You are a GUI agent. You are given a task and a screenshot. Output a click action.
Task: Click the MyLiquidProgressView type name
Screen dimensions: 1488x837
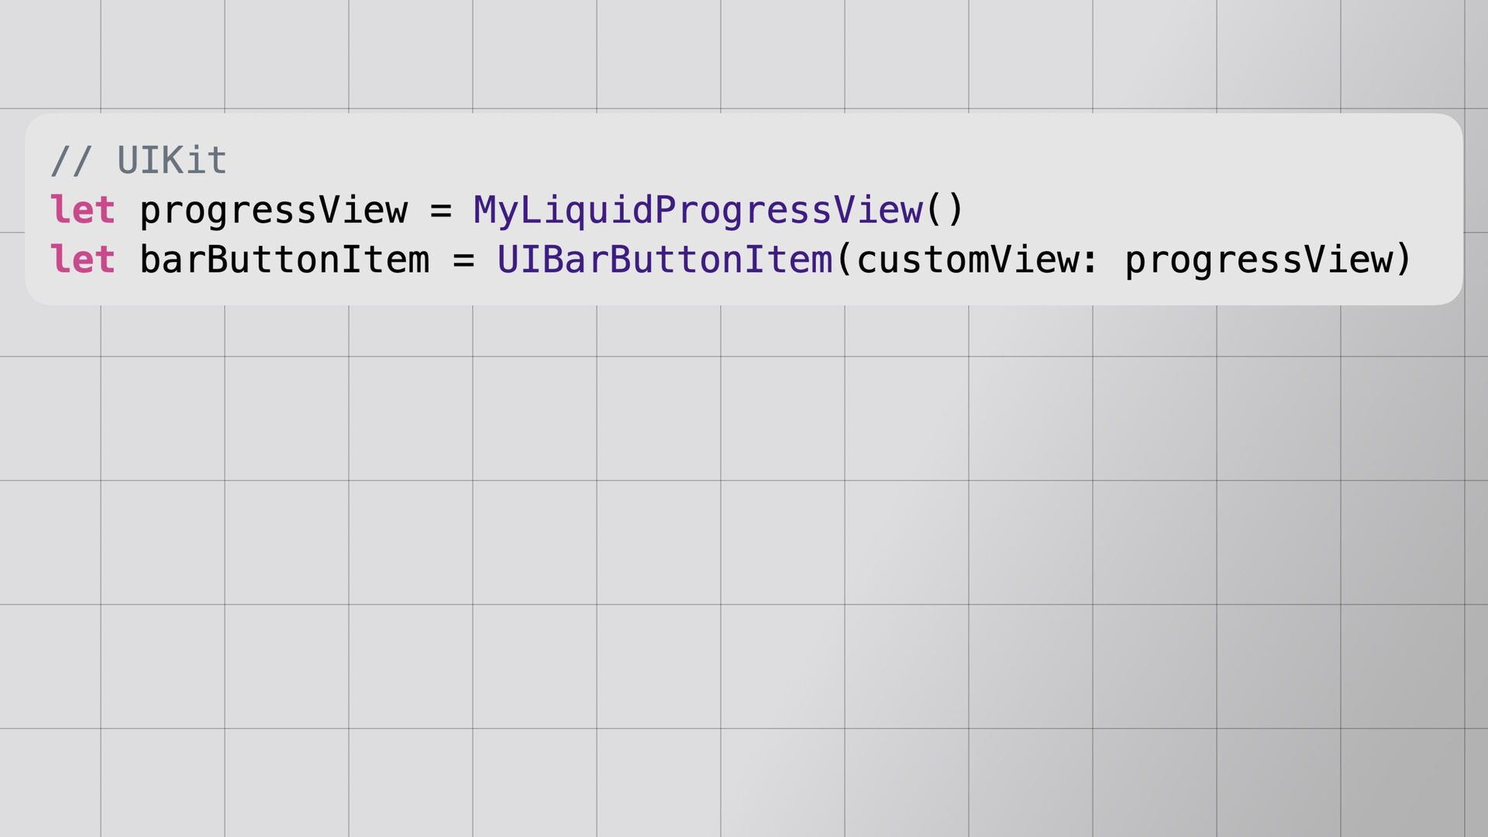698,211
